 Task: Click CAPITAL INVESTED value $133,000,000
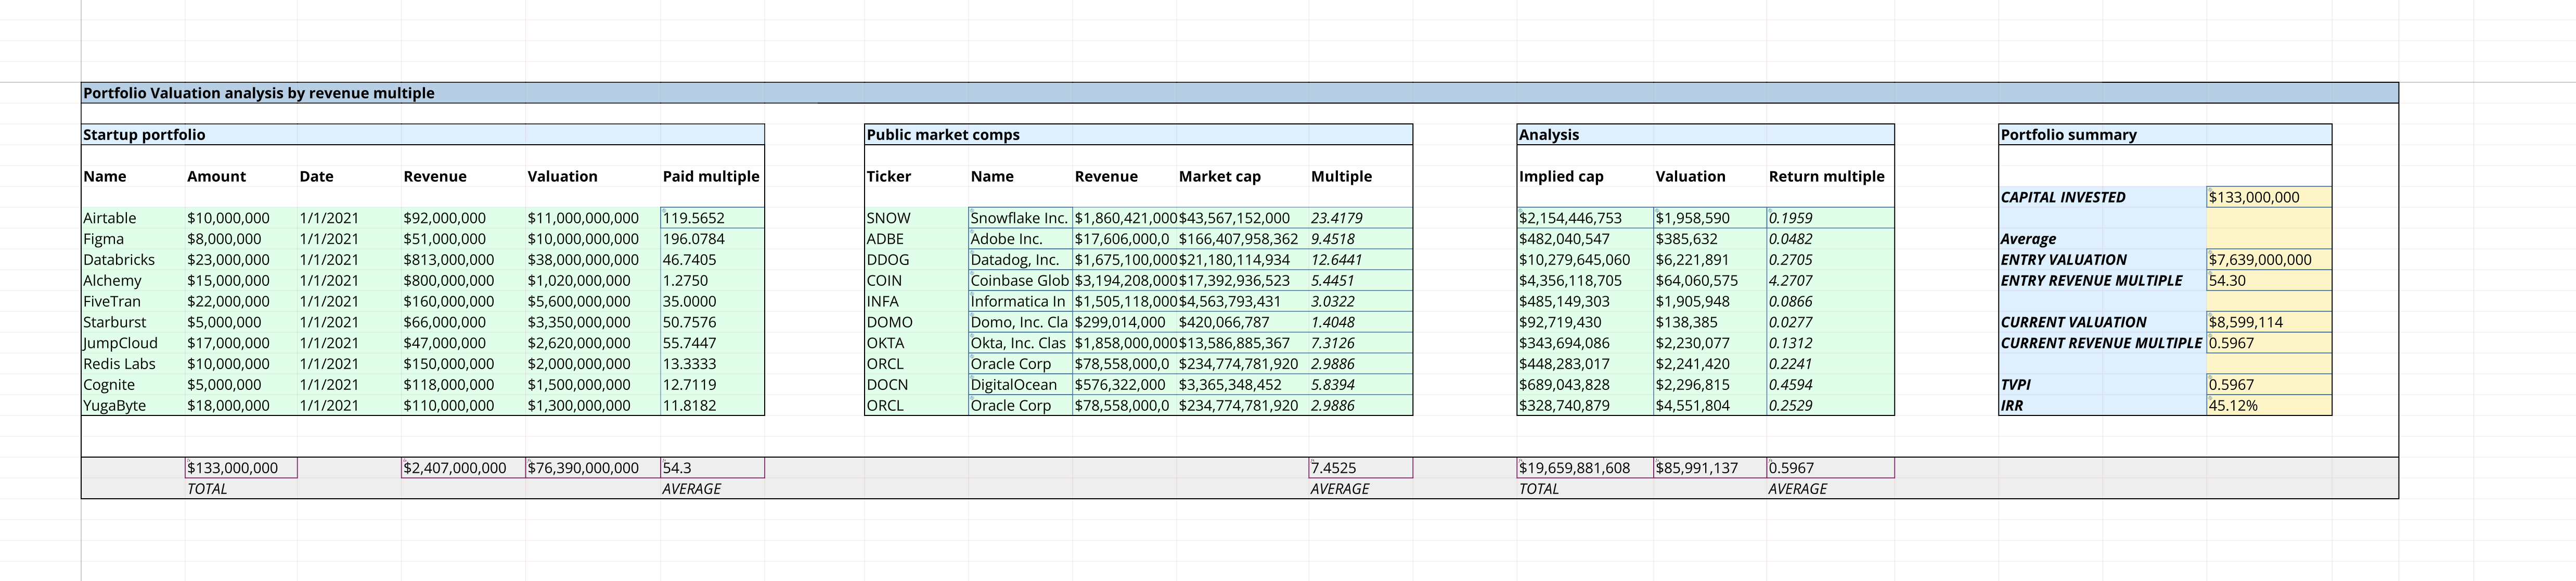pyautogui.click(x=2269, y=198)
